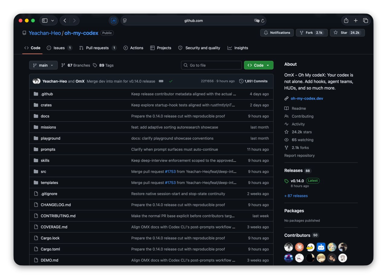Click the translate icon in address bar
Image resolution: width=387 pixels, height=279 pixels.
(257, 21)
